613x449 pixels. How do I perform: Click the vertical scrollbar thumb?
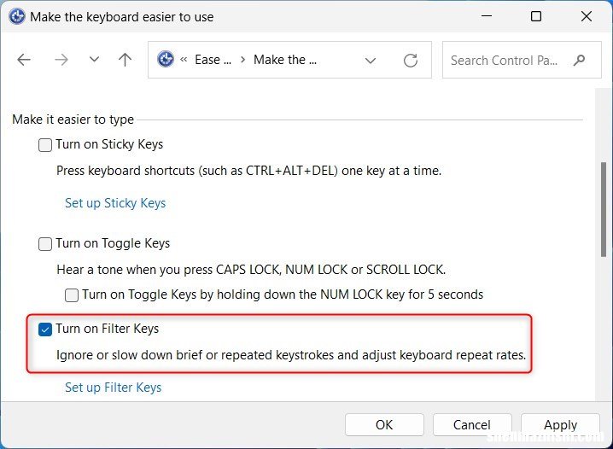coord(604,209)
